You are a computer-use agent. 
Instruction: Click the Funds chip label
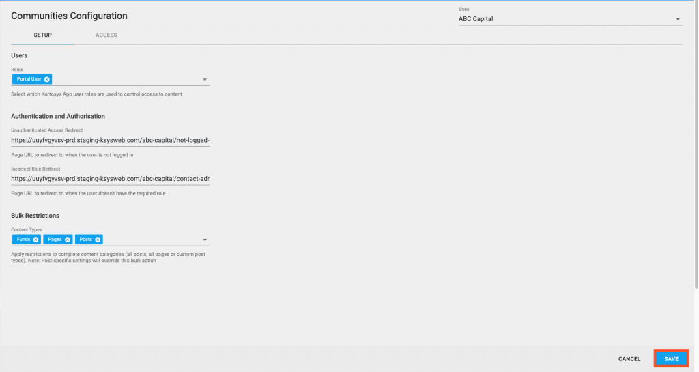23,240
